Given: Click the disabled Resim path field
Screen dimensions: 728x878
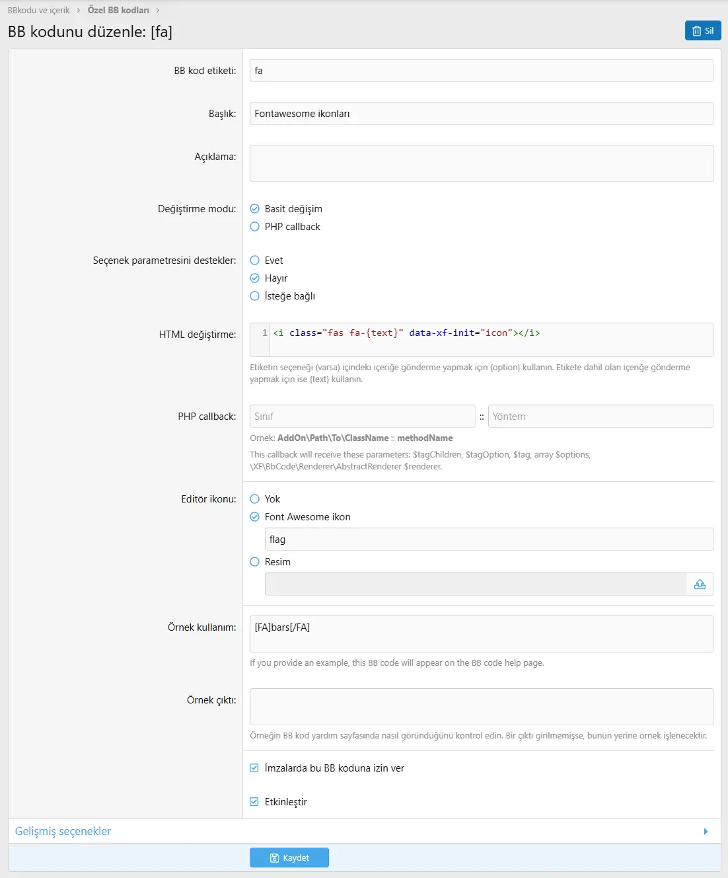Looking at the screenshot, I should [476, 584].
